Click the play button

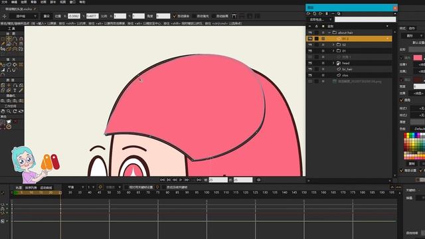pos(181,180)
